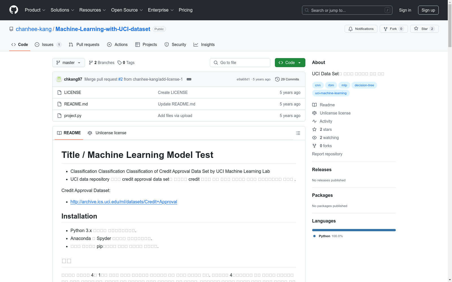The width and height of the screenshot is (452, 282).
Task: View the 2 Branches list
Action: pyautogui.click(x=102, y=63)
